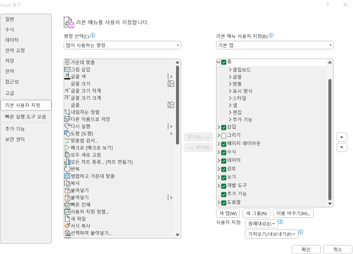Open the 많이 사용하는 명령 dropdown
The width and height of the screenshot is (353, 254).
[122, 45]
